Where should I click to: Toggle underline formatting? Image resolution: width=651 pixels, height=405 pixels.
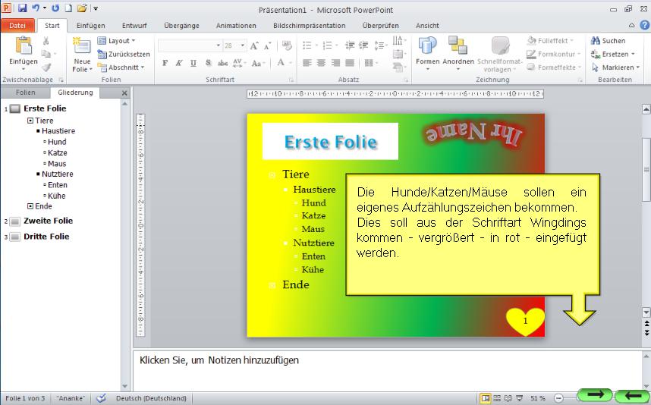tap(193, 63)
